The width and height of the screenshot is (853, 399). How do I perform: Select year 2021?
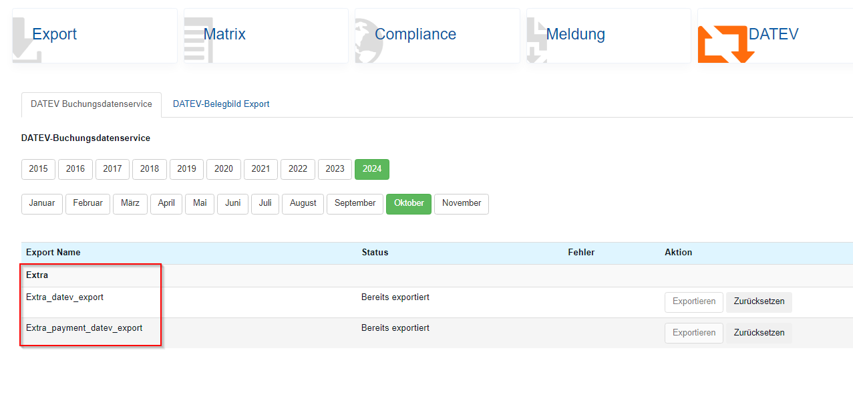(261, 169)
